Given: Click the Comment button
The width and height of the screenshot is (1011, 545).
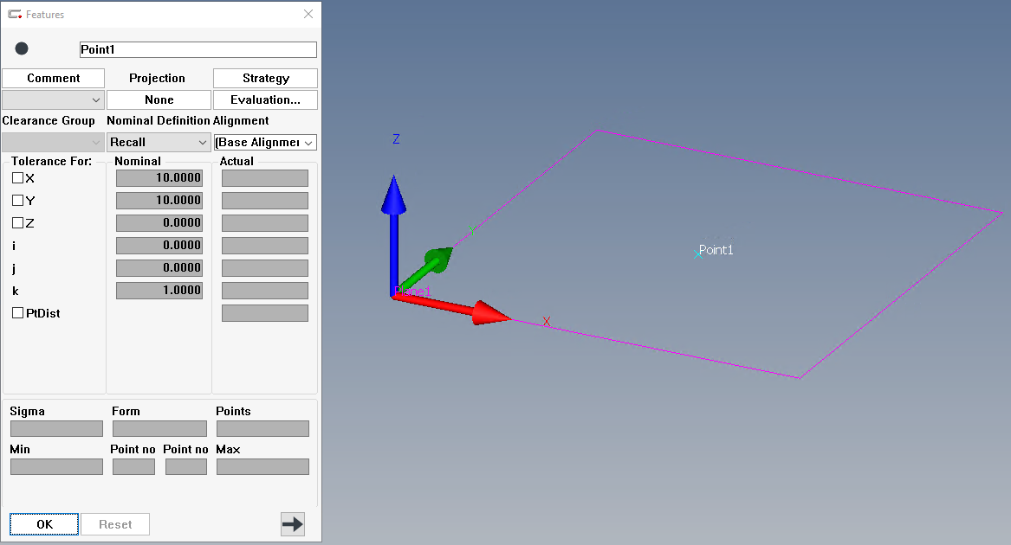Looking at the screenshot, I should point(54,78).
